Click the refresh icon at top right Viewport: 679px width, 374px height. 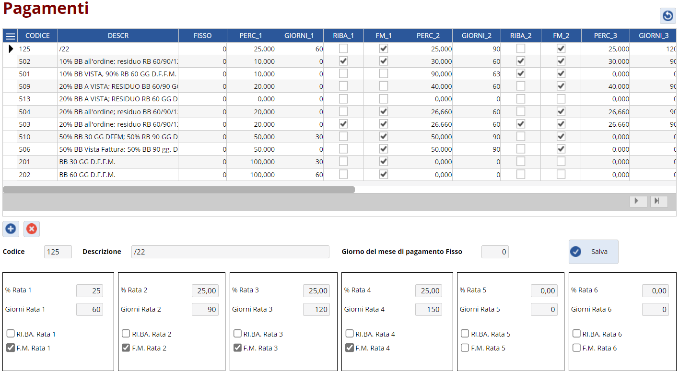click(667, 16)
